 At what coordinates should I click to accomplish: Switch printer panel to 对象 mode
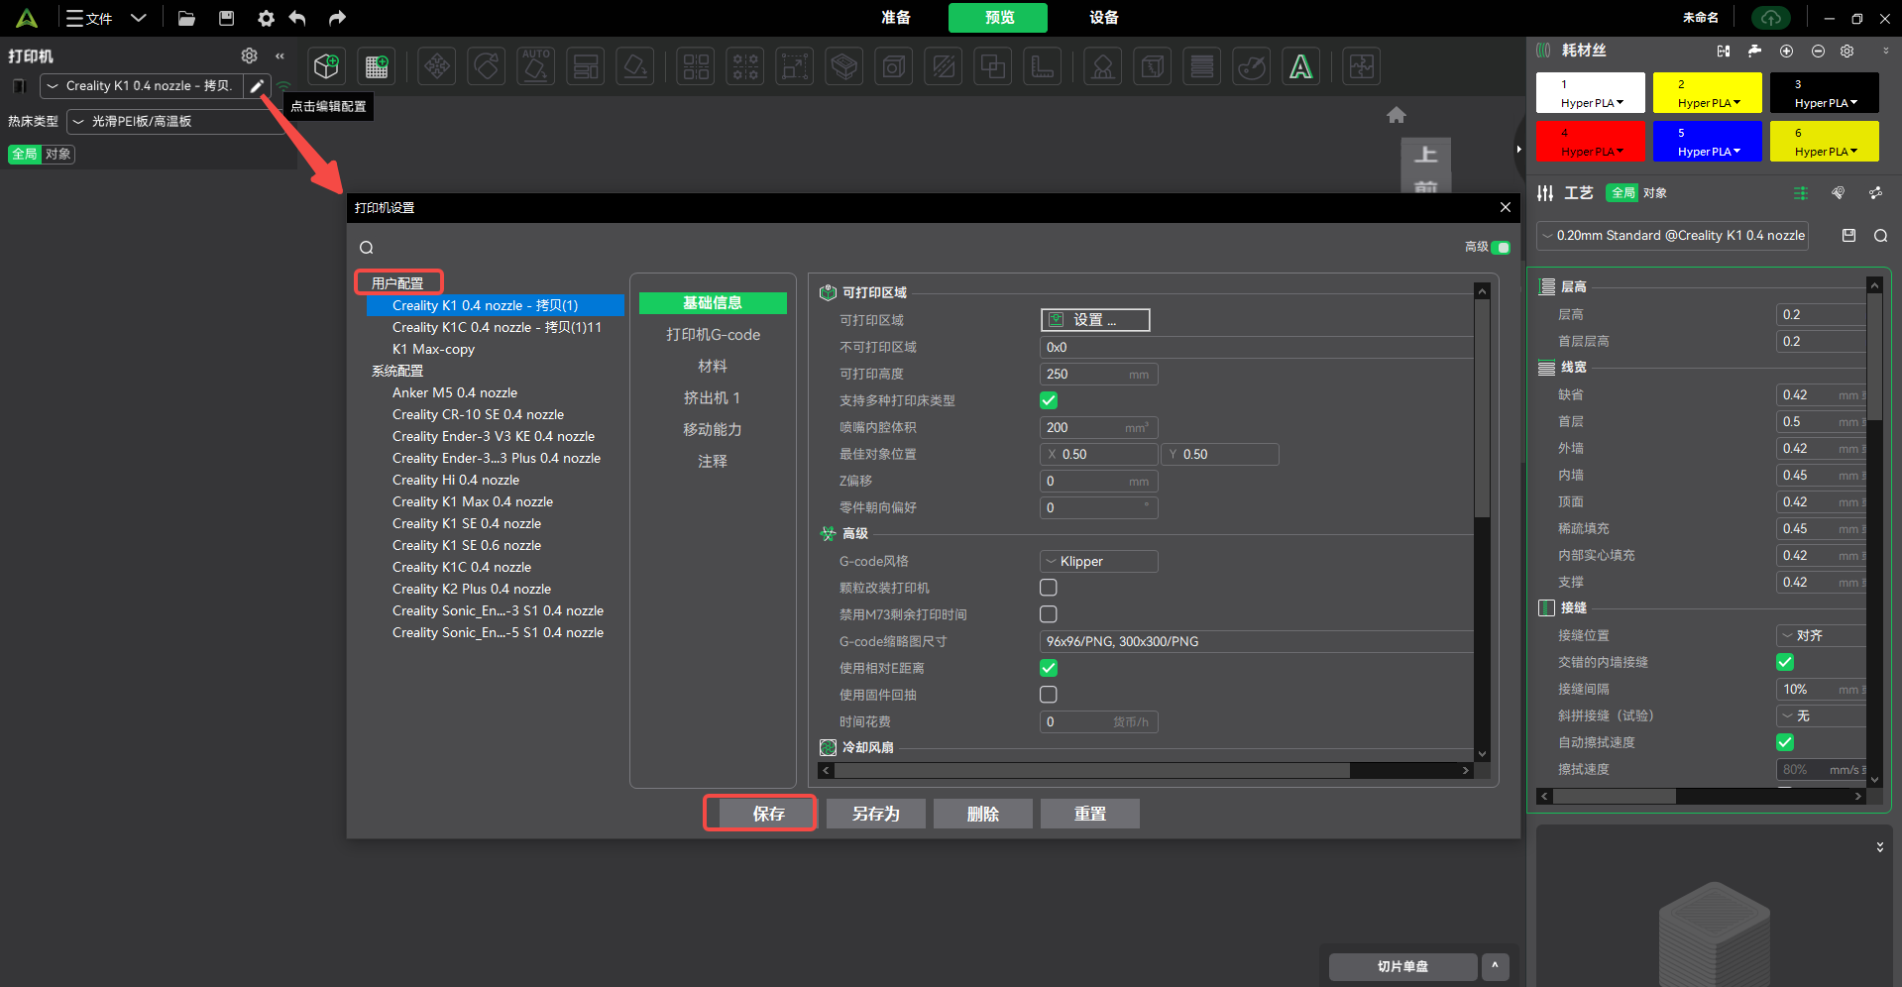pyautogui.click(x=57, y=154)
